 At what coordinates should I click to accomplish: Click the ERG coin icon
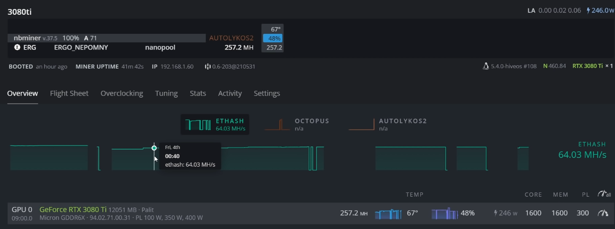pyautogui.click(x=17, y=48)
